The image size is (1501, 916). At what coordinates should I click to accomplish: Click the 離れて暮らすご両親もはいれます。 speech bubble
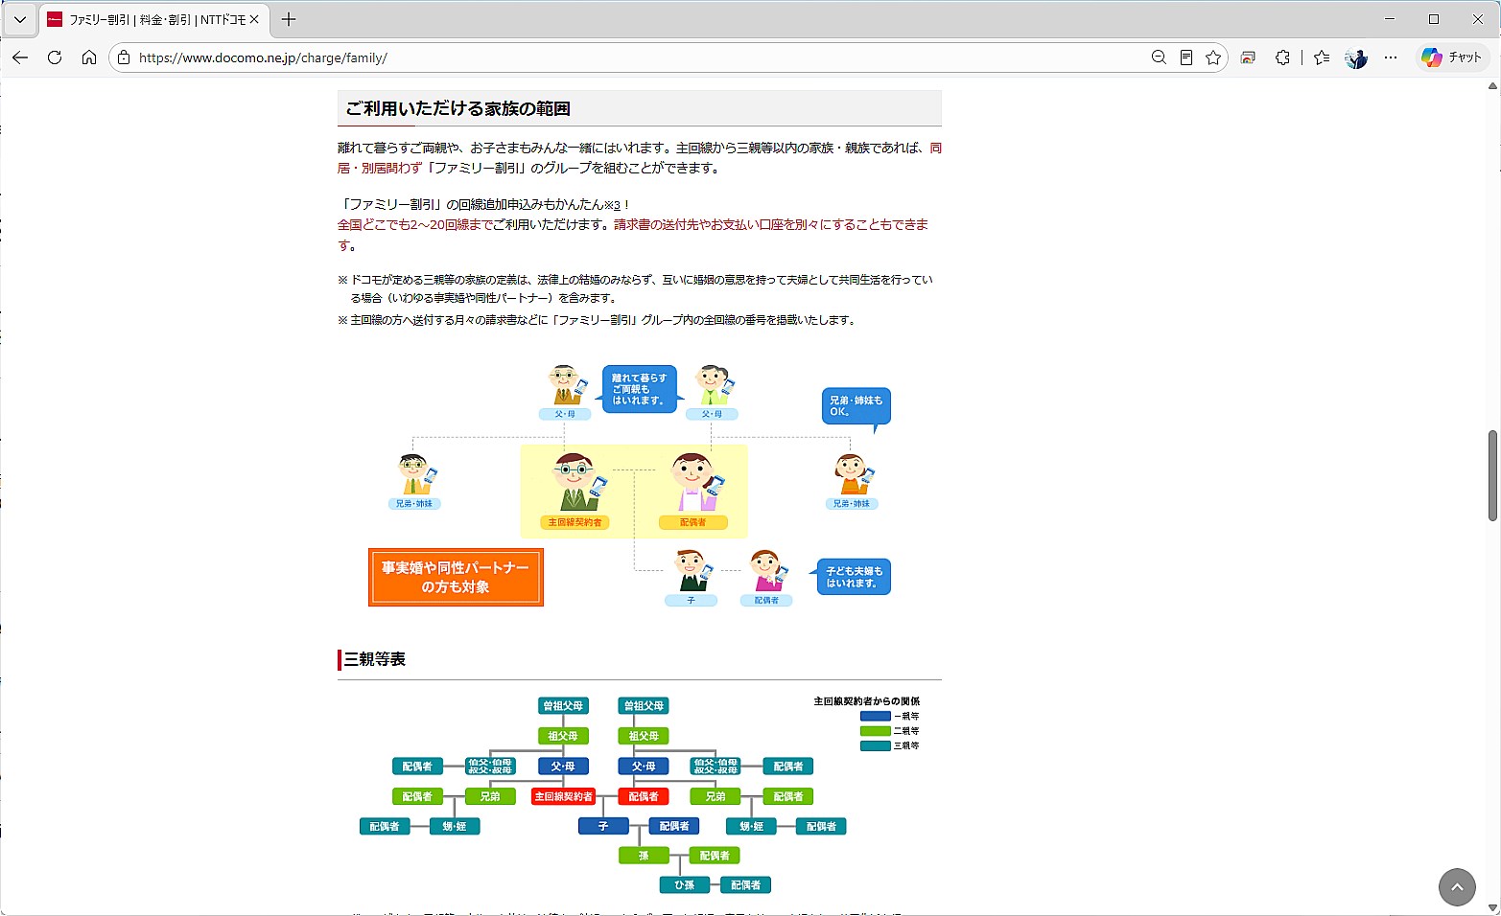640,389
